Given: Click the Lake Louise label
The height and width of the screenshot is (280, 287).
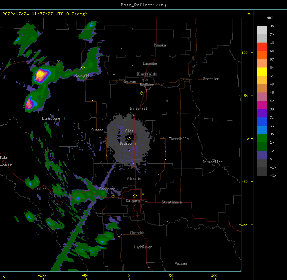Looking at the screenshot, I should click(6, 161).
